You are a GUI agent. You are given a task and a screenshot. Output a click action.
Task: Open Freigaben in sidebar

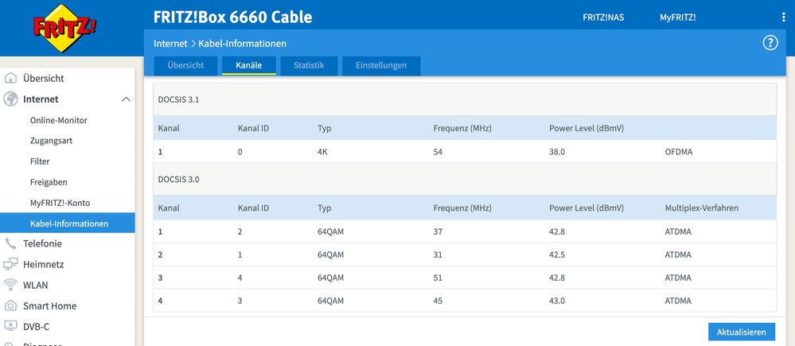pos(49,182)
